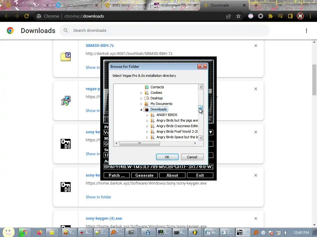This screenshot has height=237, width=317.
Task: Click the SBM3D-BBH.7z archive file icon
Action: (x=66, y=57)
